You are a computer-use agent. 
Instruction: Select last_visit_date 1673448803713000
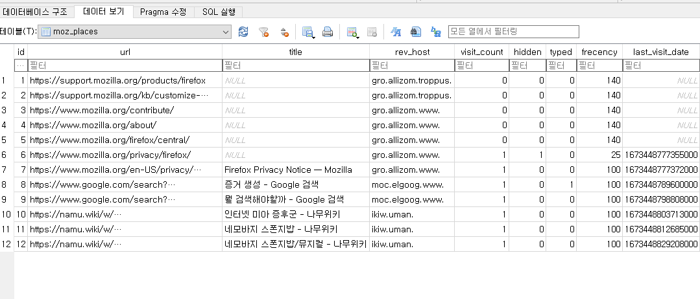[661, 214]
